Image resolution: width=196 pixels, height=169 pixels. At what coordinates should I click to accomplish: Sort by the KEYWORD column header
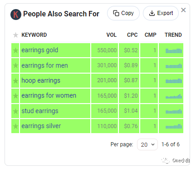click(x=34, y=35)
